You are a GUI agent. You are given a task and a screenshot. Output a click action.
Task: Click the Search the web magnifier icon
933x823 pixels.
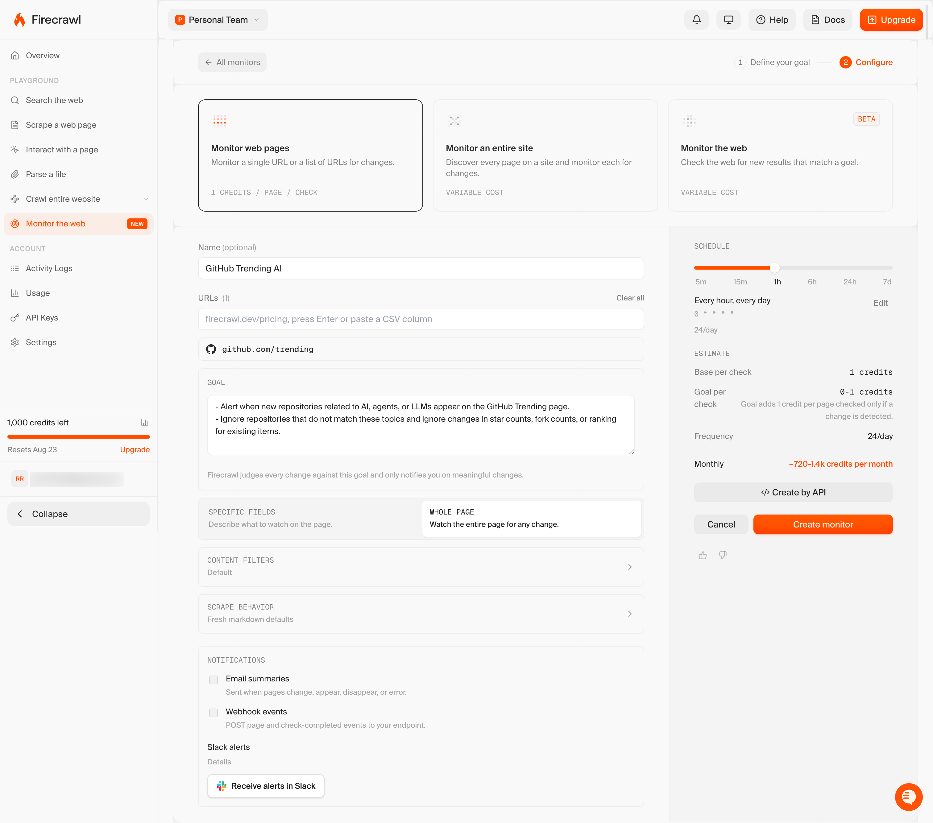[x=15, y=100]
